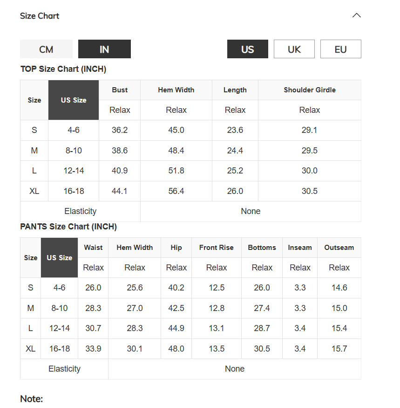Click the Note heading below charts

[32, 399]
